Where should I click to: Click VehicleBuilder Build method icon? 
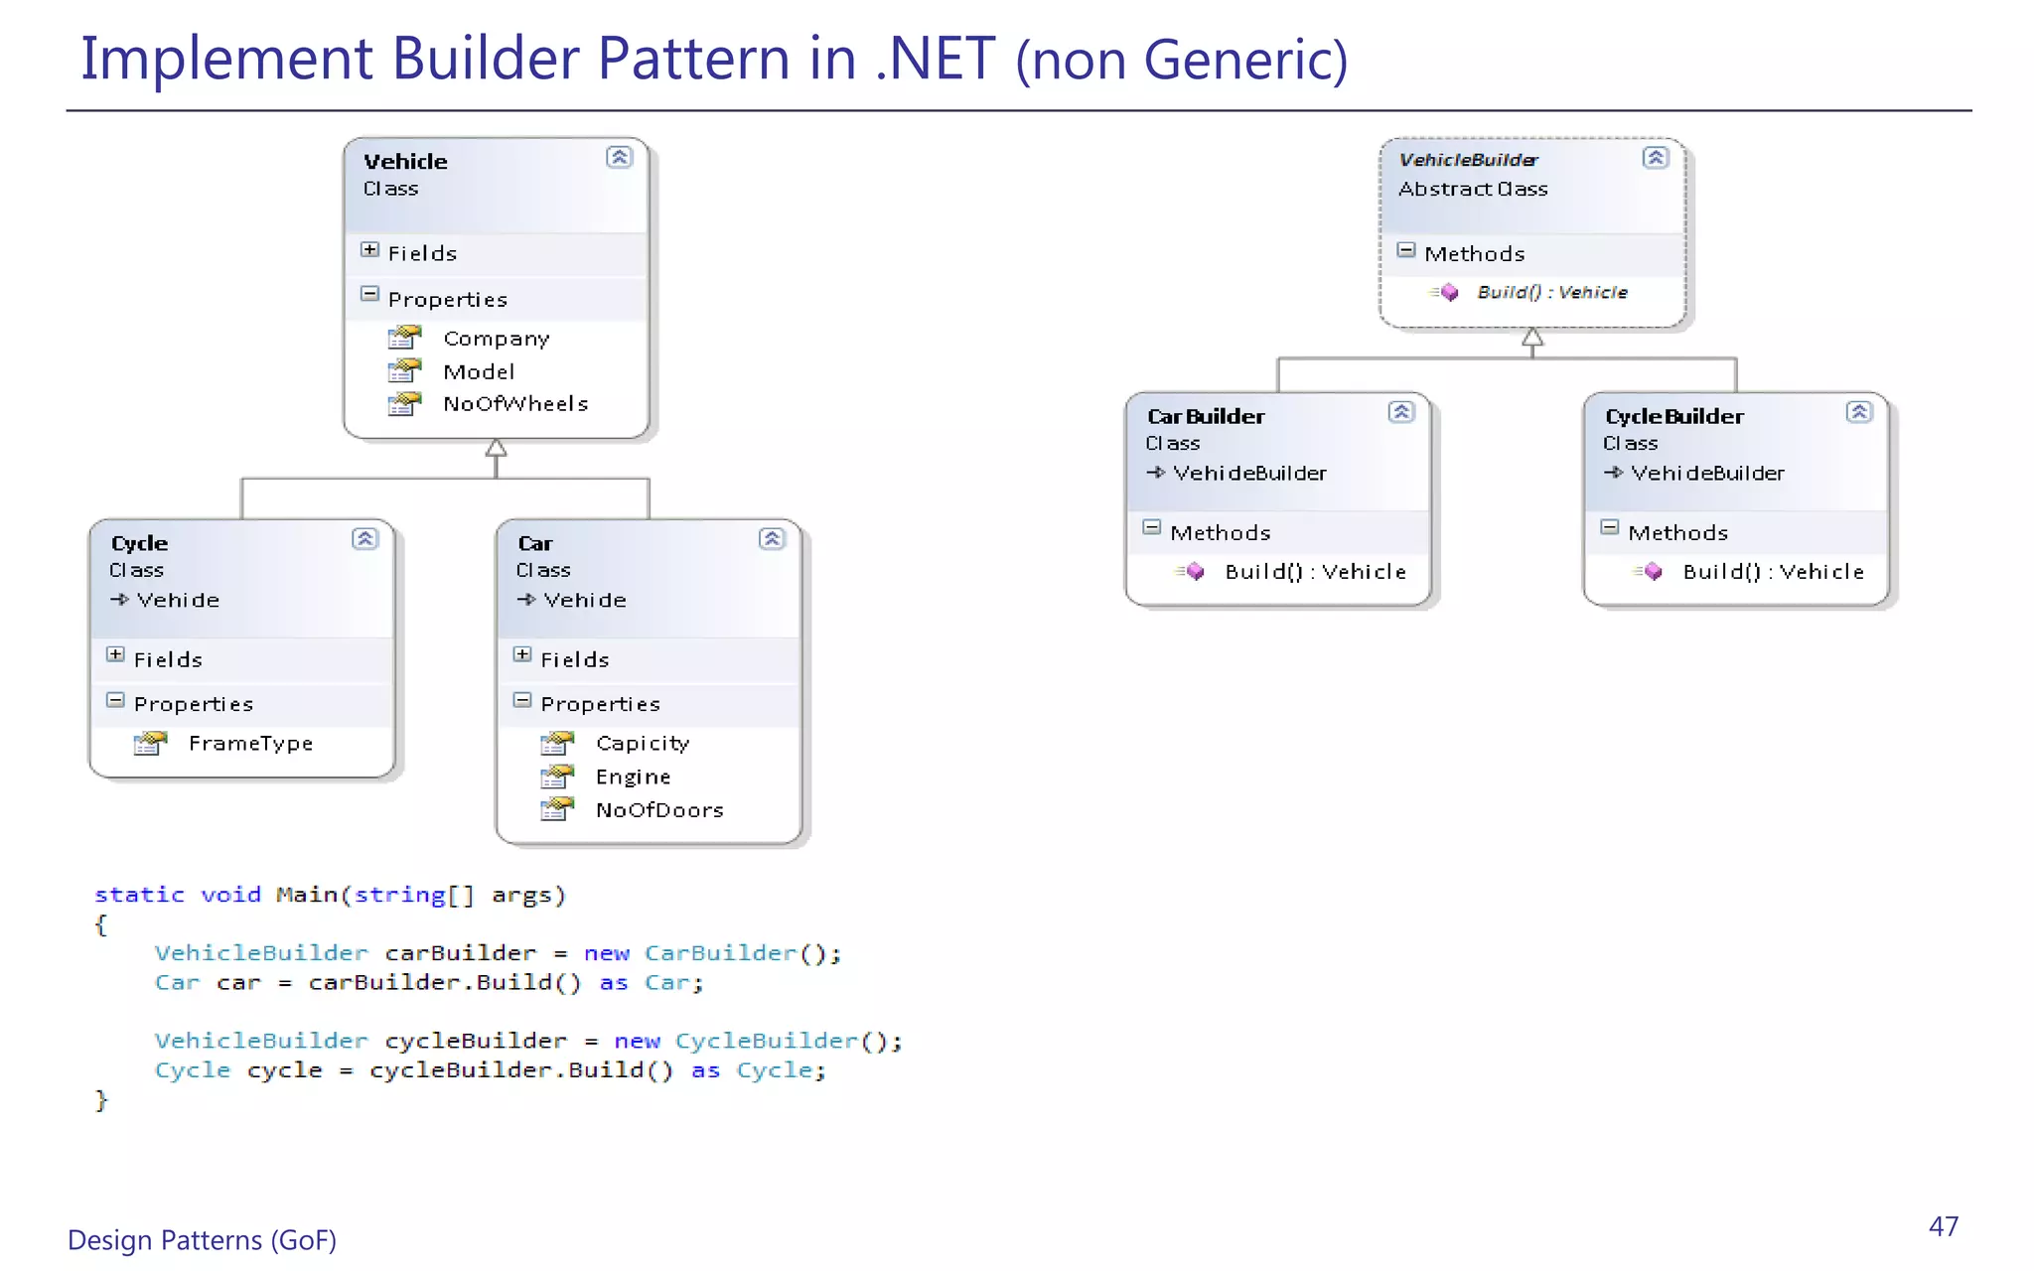[1447, 292]
